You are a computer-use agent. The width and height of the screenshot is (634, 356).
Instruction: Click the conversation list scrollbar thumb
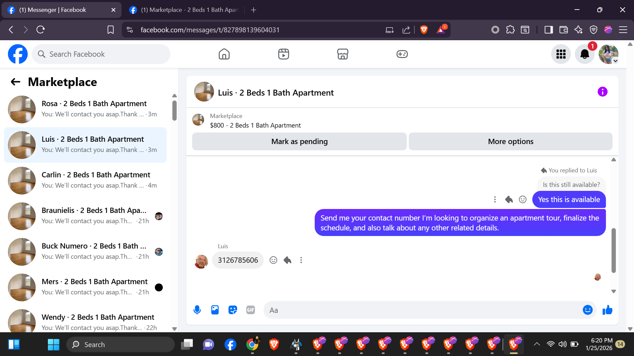(x=174, y=110)
